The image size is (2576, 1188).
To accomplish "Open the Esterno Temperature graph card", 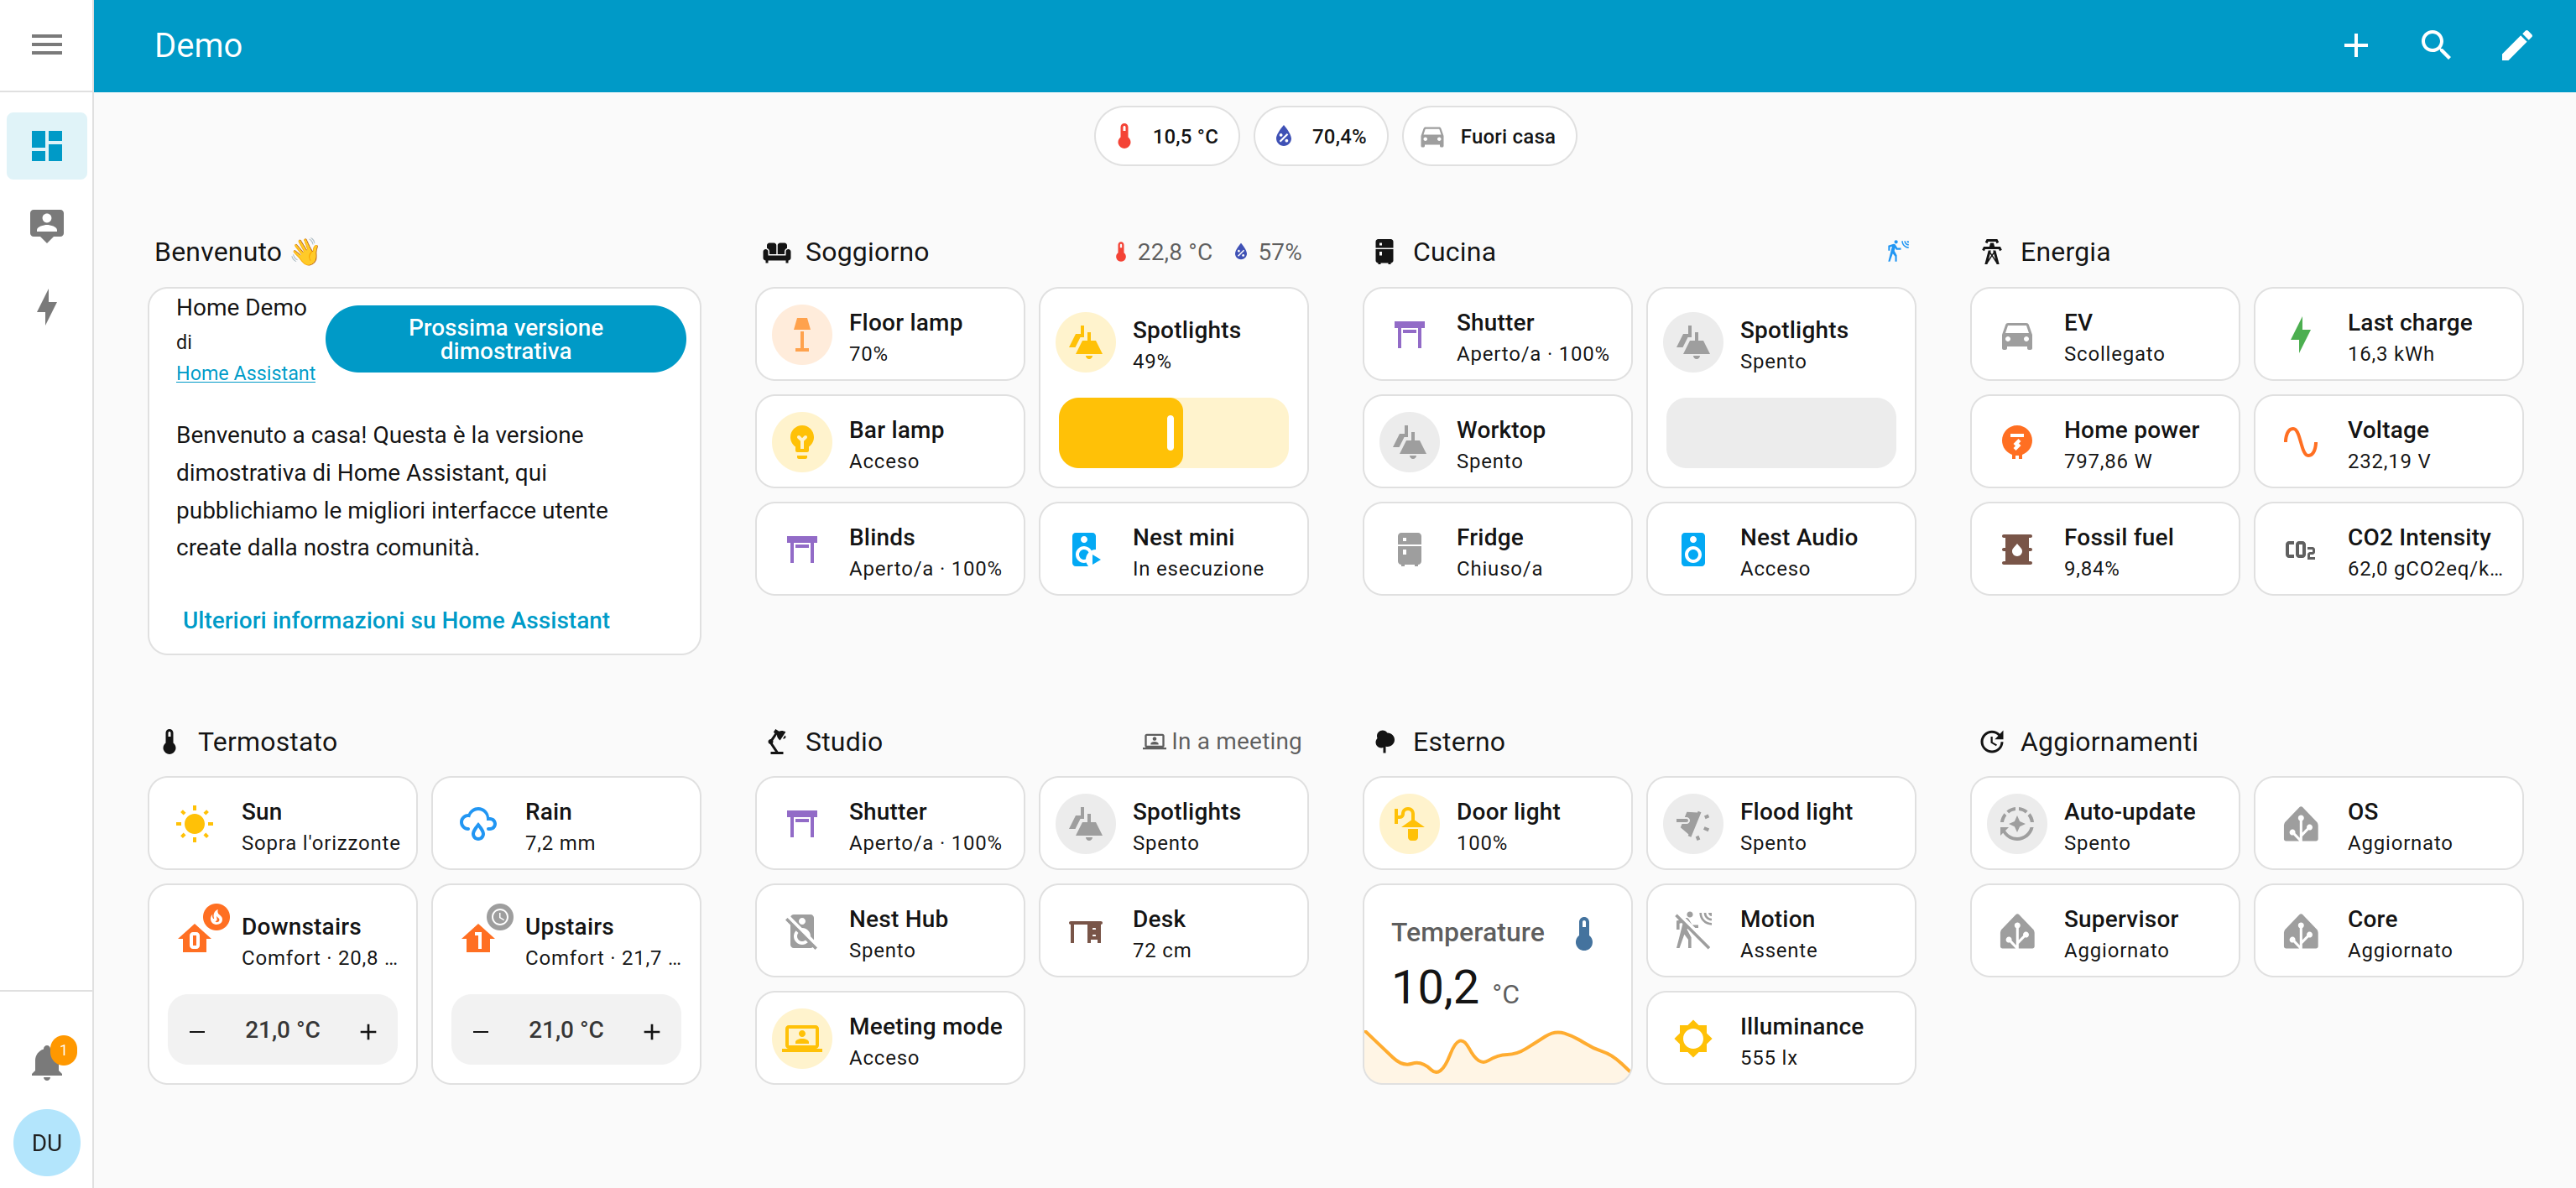I will 1496,984.
